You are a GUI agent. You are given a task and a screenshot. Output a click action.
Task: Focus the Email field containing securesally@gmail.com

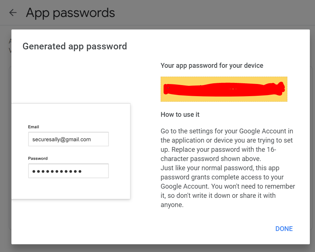coord(69,139)
